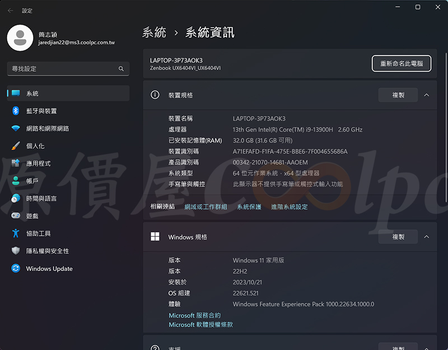Click the paintbrush icon for 個人化

point(16,146)
